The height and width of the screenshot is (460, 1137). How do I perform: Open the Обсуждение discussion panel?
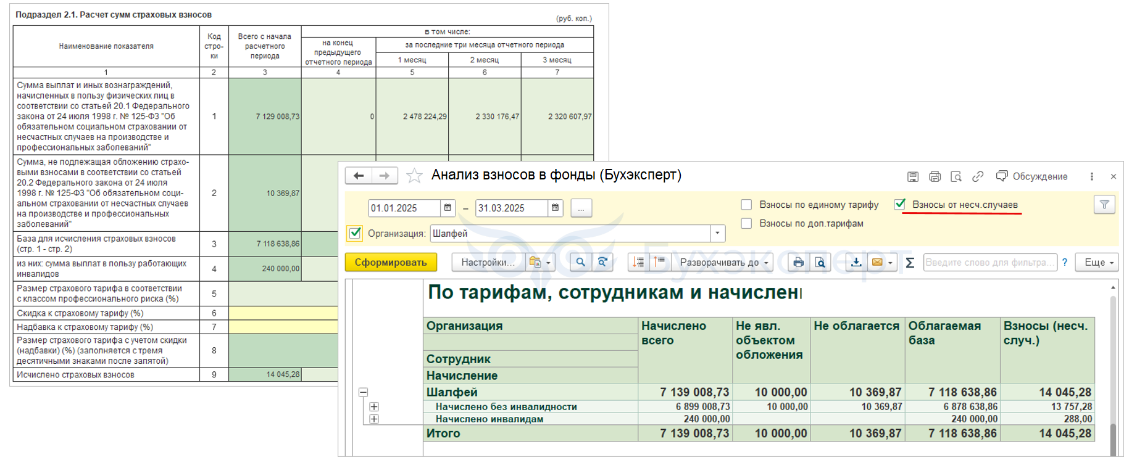click(x=1032, y=177)
